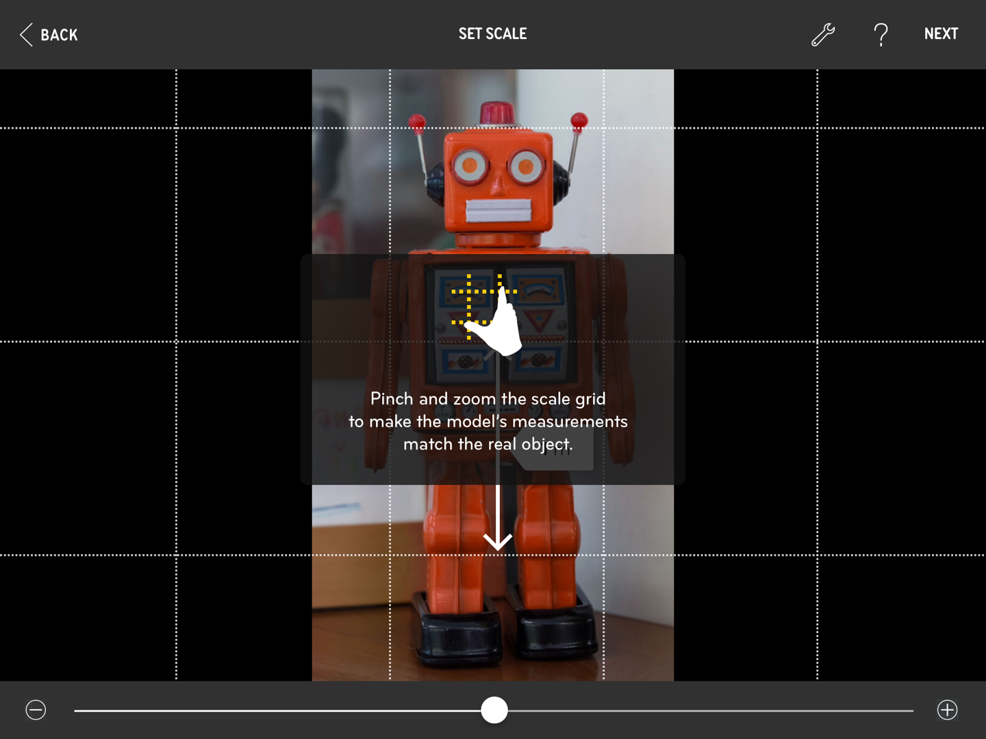Increase scale with the plus icon
This screenshot has height=739, width=986.
[947, 710]
